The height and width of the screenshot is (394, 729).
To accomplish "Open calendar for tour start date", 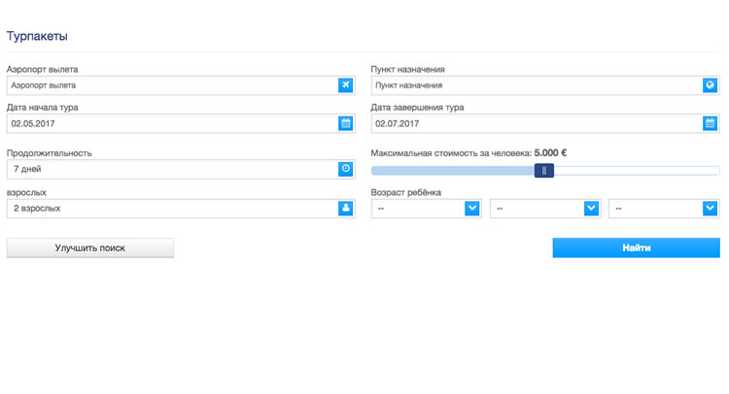I will pyautogui.click(x=345, y=123).
